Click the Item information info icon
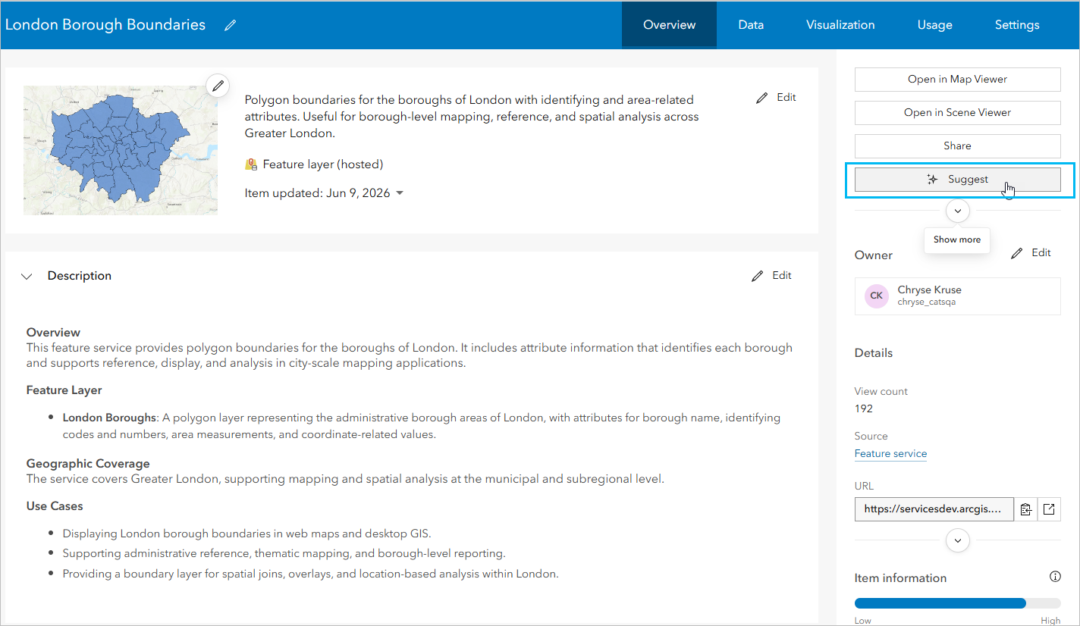1080x626 pixels. pyautogui.click(x=1055, y=577)
